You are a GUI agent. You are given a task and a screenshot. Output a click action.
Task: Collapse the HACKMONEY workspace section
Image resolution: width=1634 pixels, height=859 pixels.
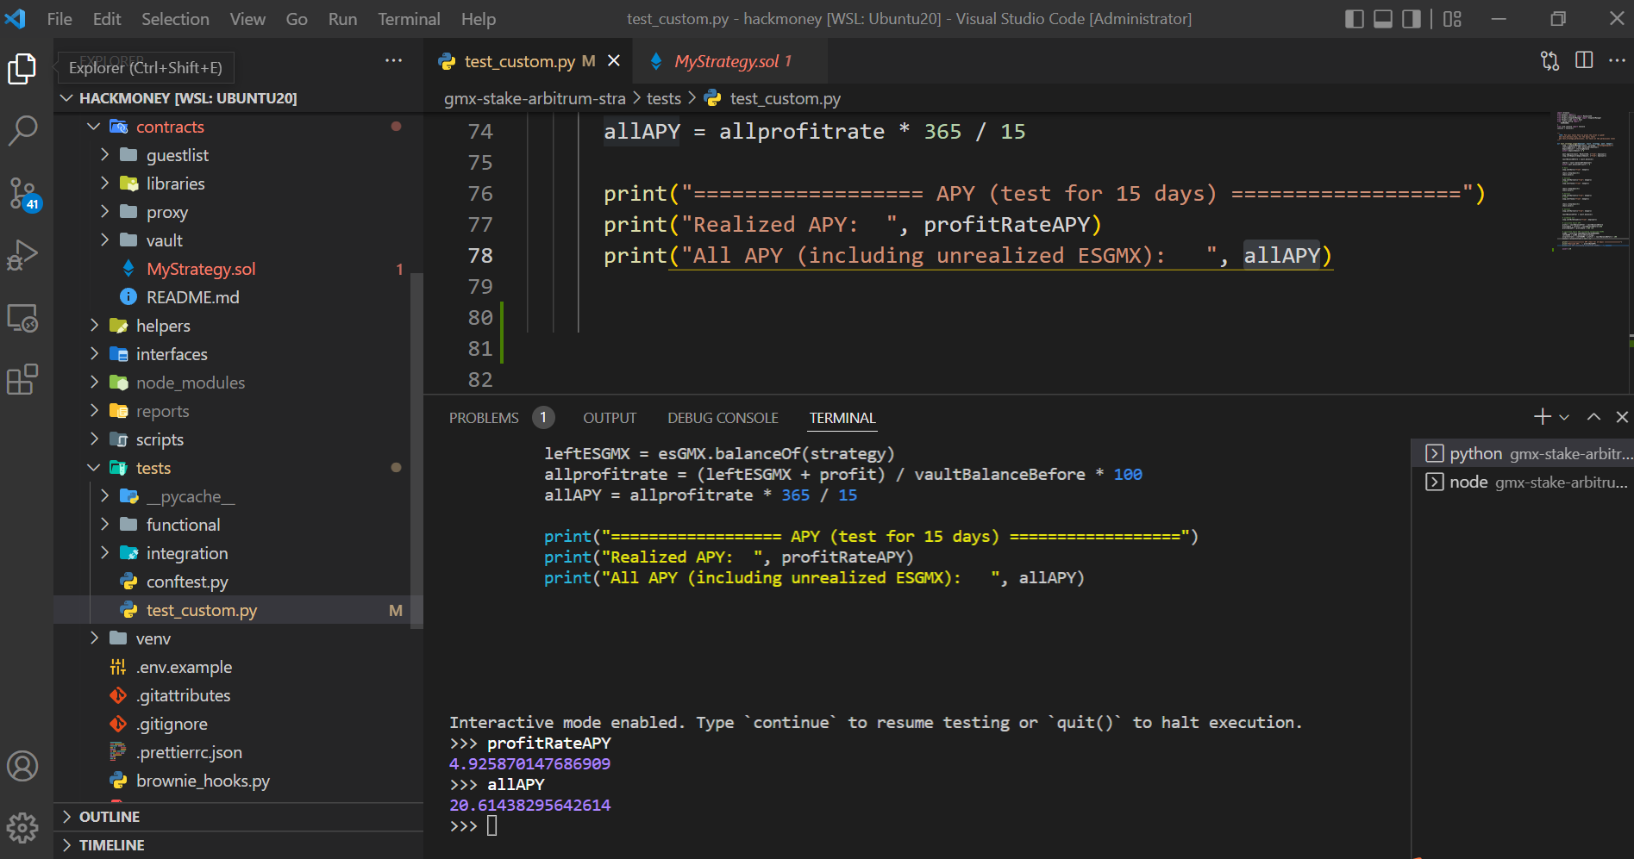pyautogui.click(x=238, y=98)
